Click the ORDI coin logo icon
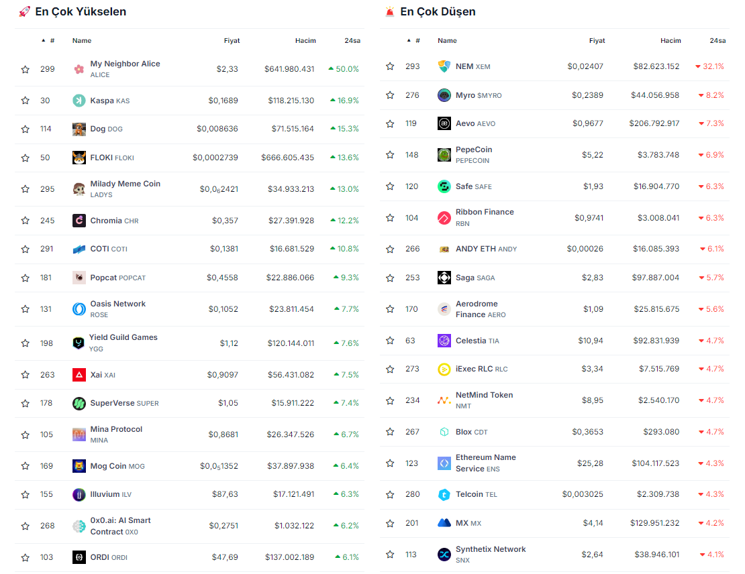 click(79, 557)
